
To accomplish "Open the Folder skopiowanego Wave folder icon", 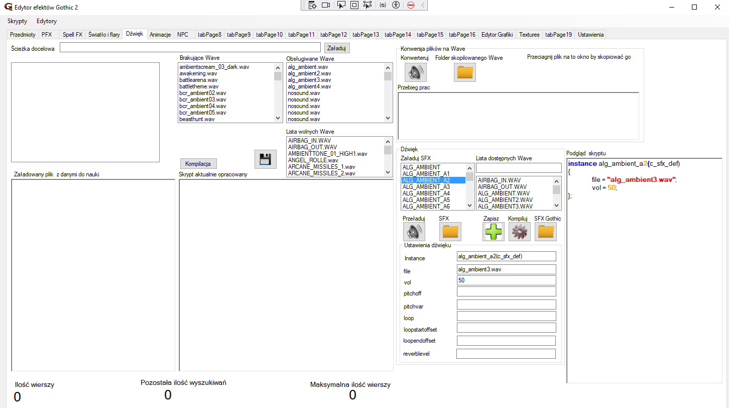I will point(465,72).
